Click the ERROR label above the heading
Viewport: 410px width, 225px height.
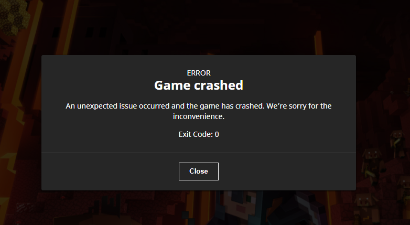(199, 73)
